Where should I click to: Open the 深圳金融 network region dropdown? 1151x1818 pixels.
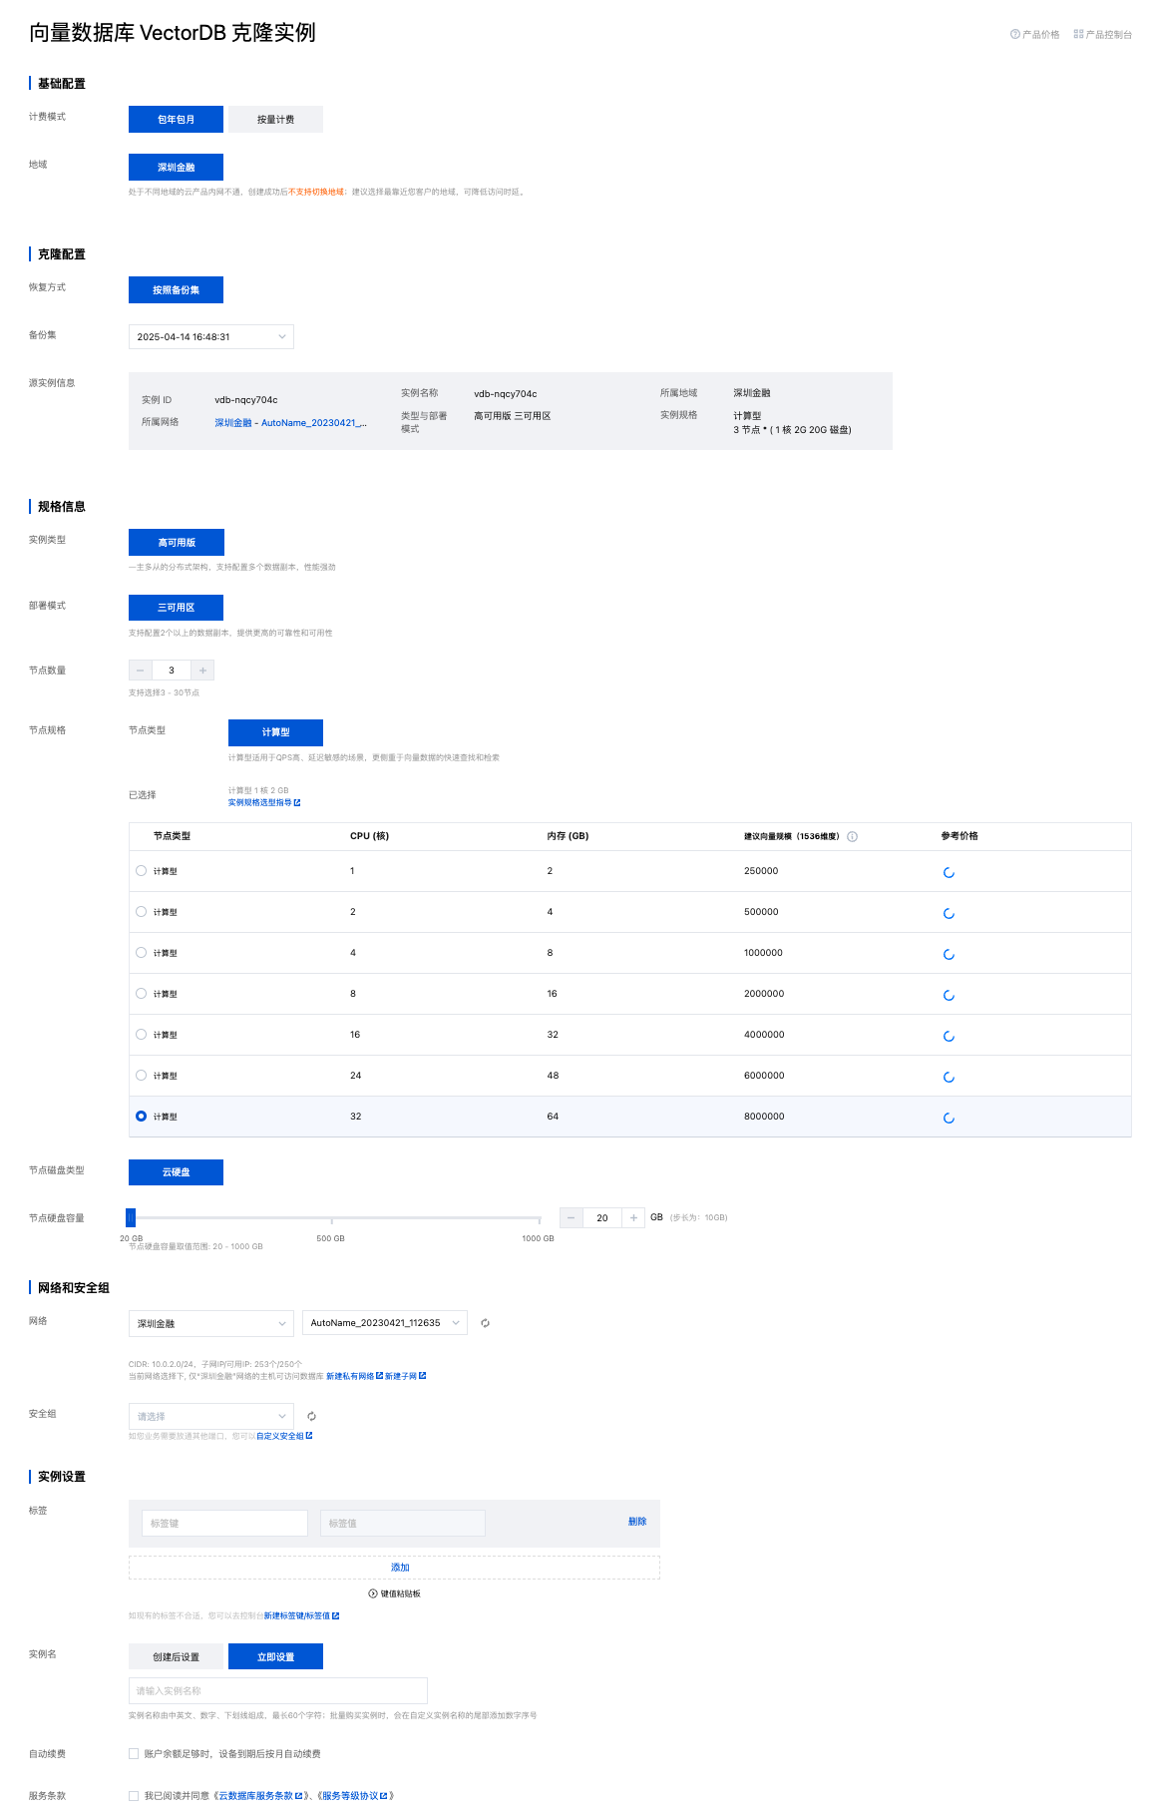pyautogui.click(x=211, y=1323)
